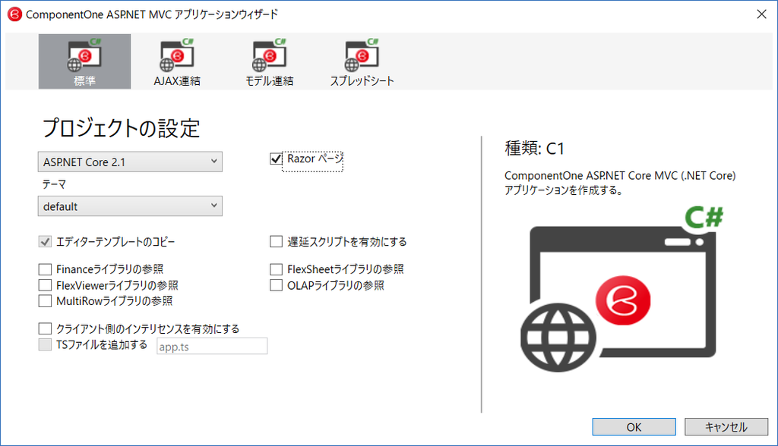This screenshot has width=778, height=446.
Task: Toggle TSファイルを追加する checkbox
Action: point(45,344)
